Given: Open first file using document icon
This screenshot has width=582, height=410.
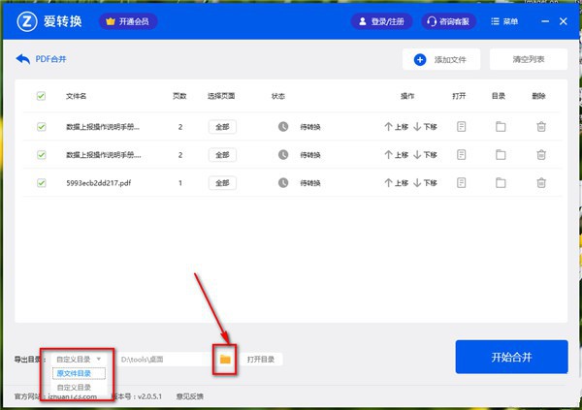Looking at the screenshot, I should pos(462,126).
